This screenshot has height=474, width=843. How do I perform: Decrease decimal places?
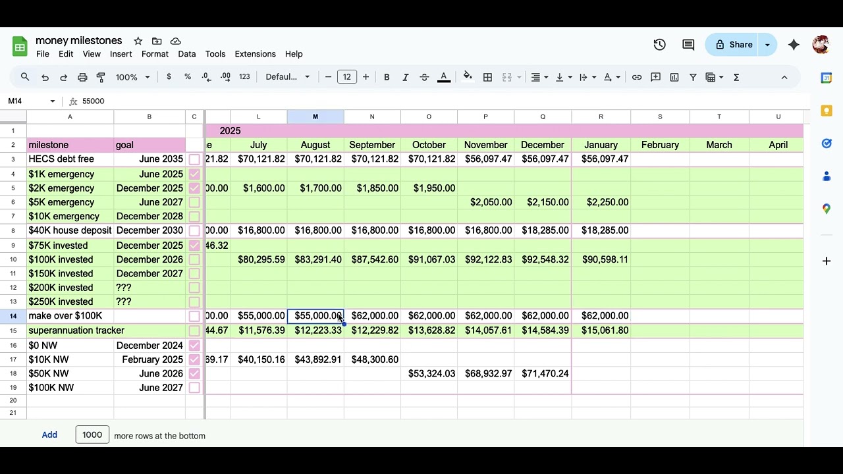pos(206,77)
